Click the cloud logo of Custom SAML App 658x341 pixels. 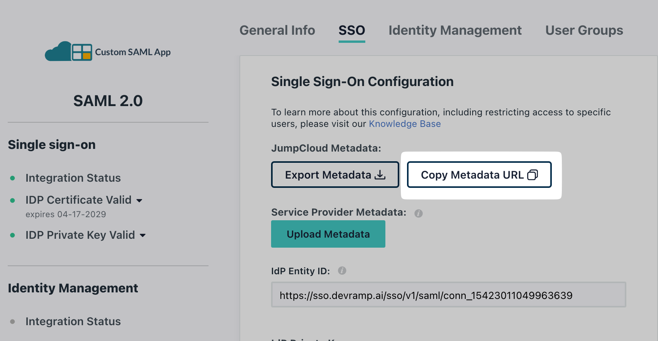pyautogui.click(x=58, y=52)
